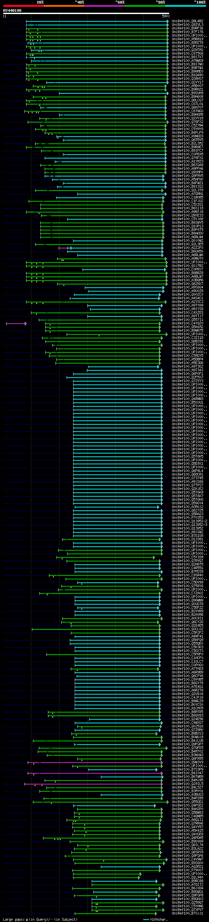Select hit label UniRef100_B9H608
209x922 pixels.
tap(187, 96)
